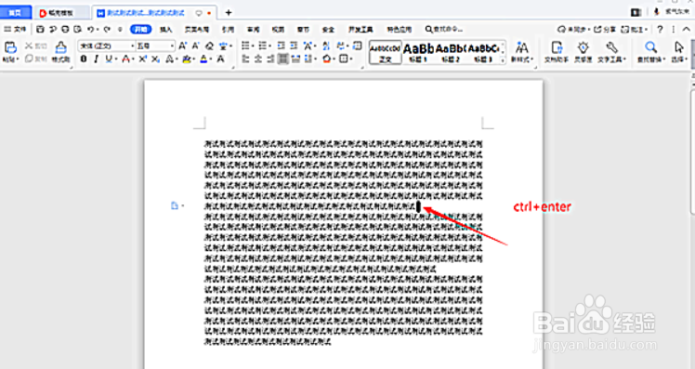695x369 pixels.
Task: Open the File menu
Action: click(x=16, y=29)
